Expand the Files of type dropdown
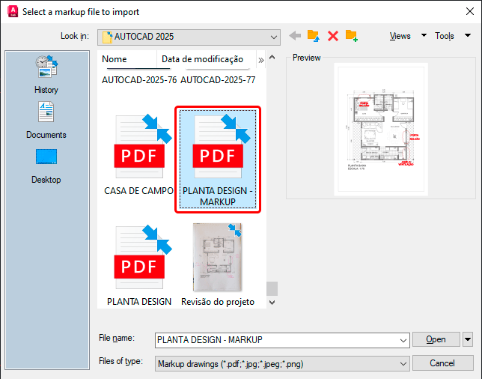This screenshot has height=379, width=482. point(403,364)
